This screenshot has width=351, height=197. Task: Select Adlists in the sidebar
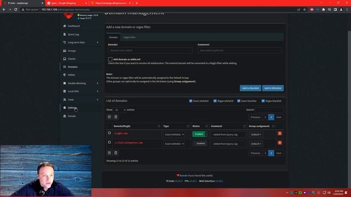[71, 75]
